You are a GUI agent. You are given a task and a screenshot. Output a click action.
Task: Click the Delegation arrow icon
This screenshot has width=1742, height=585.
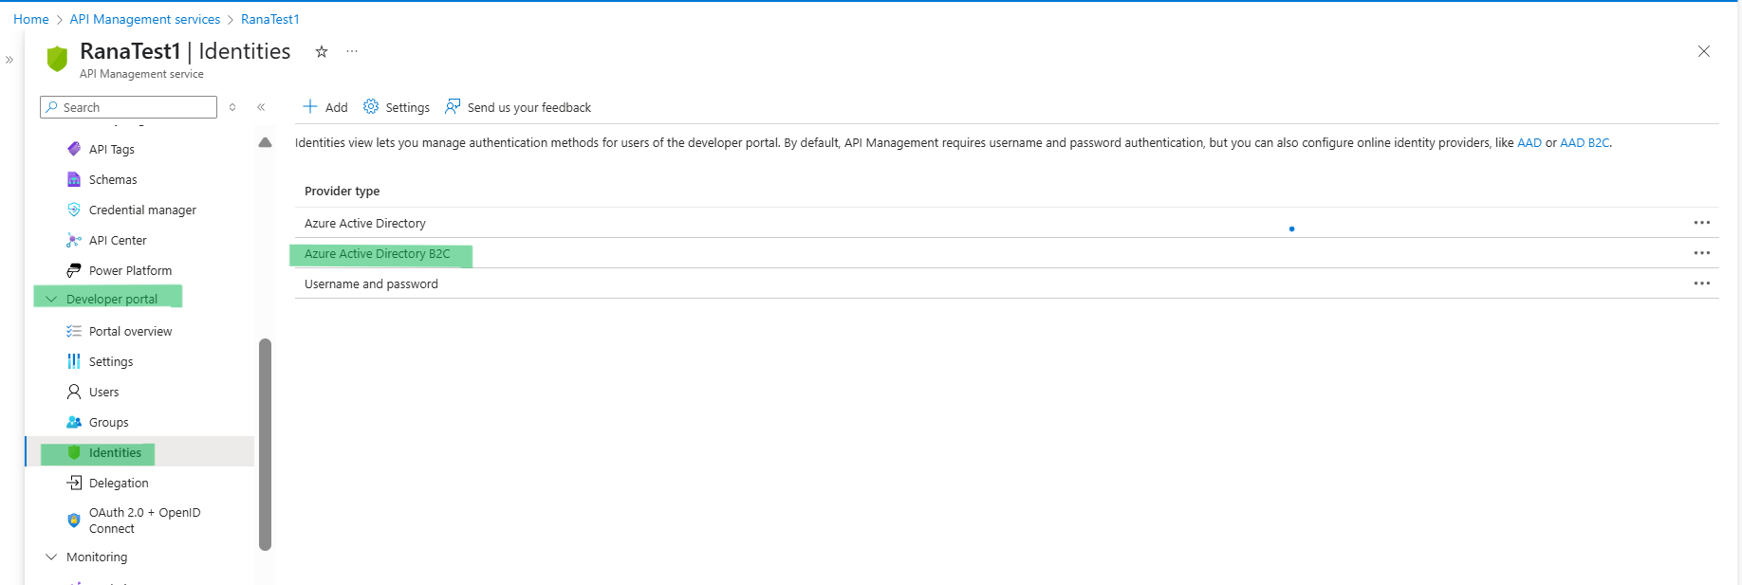coord(74,483)
